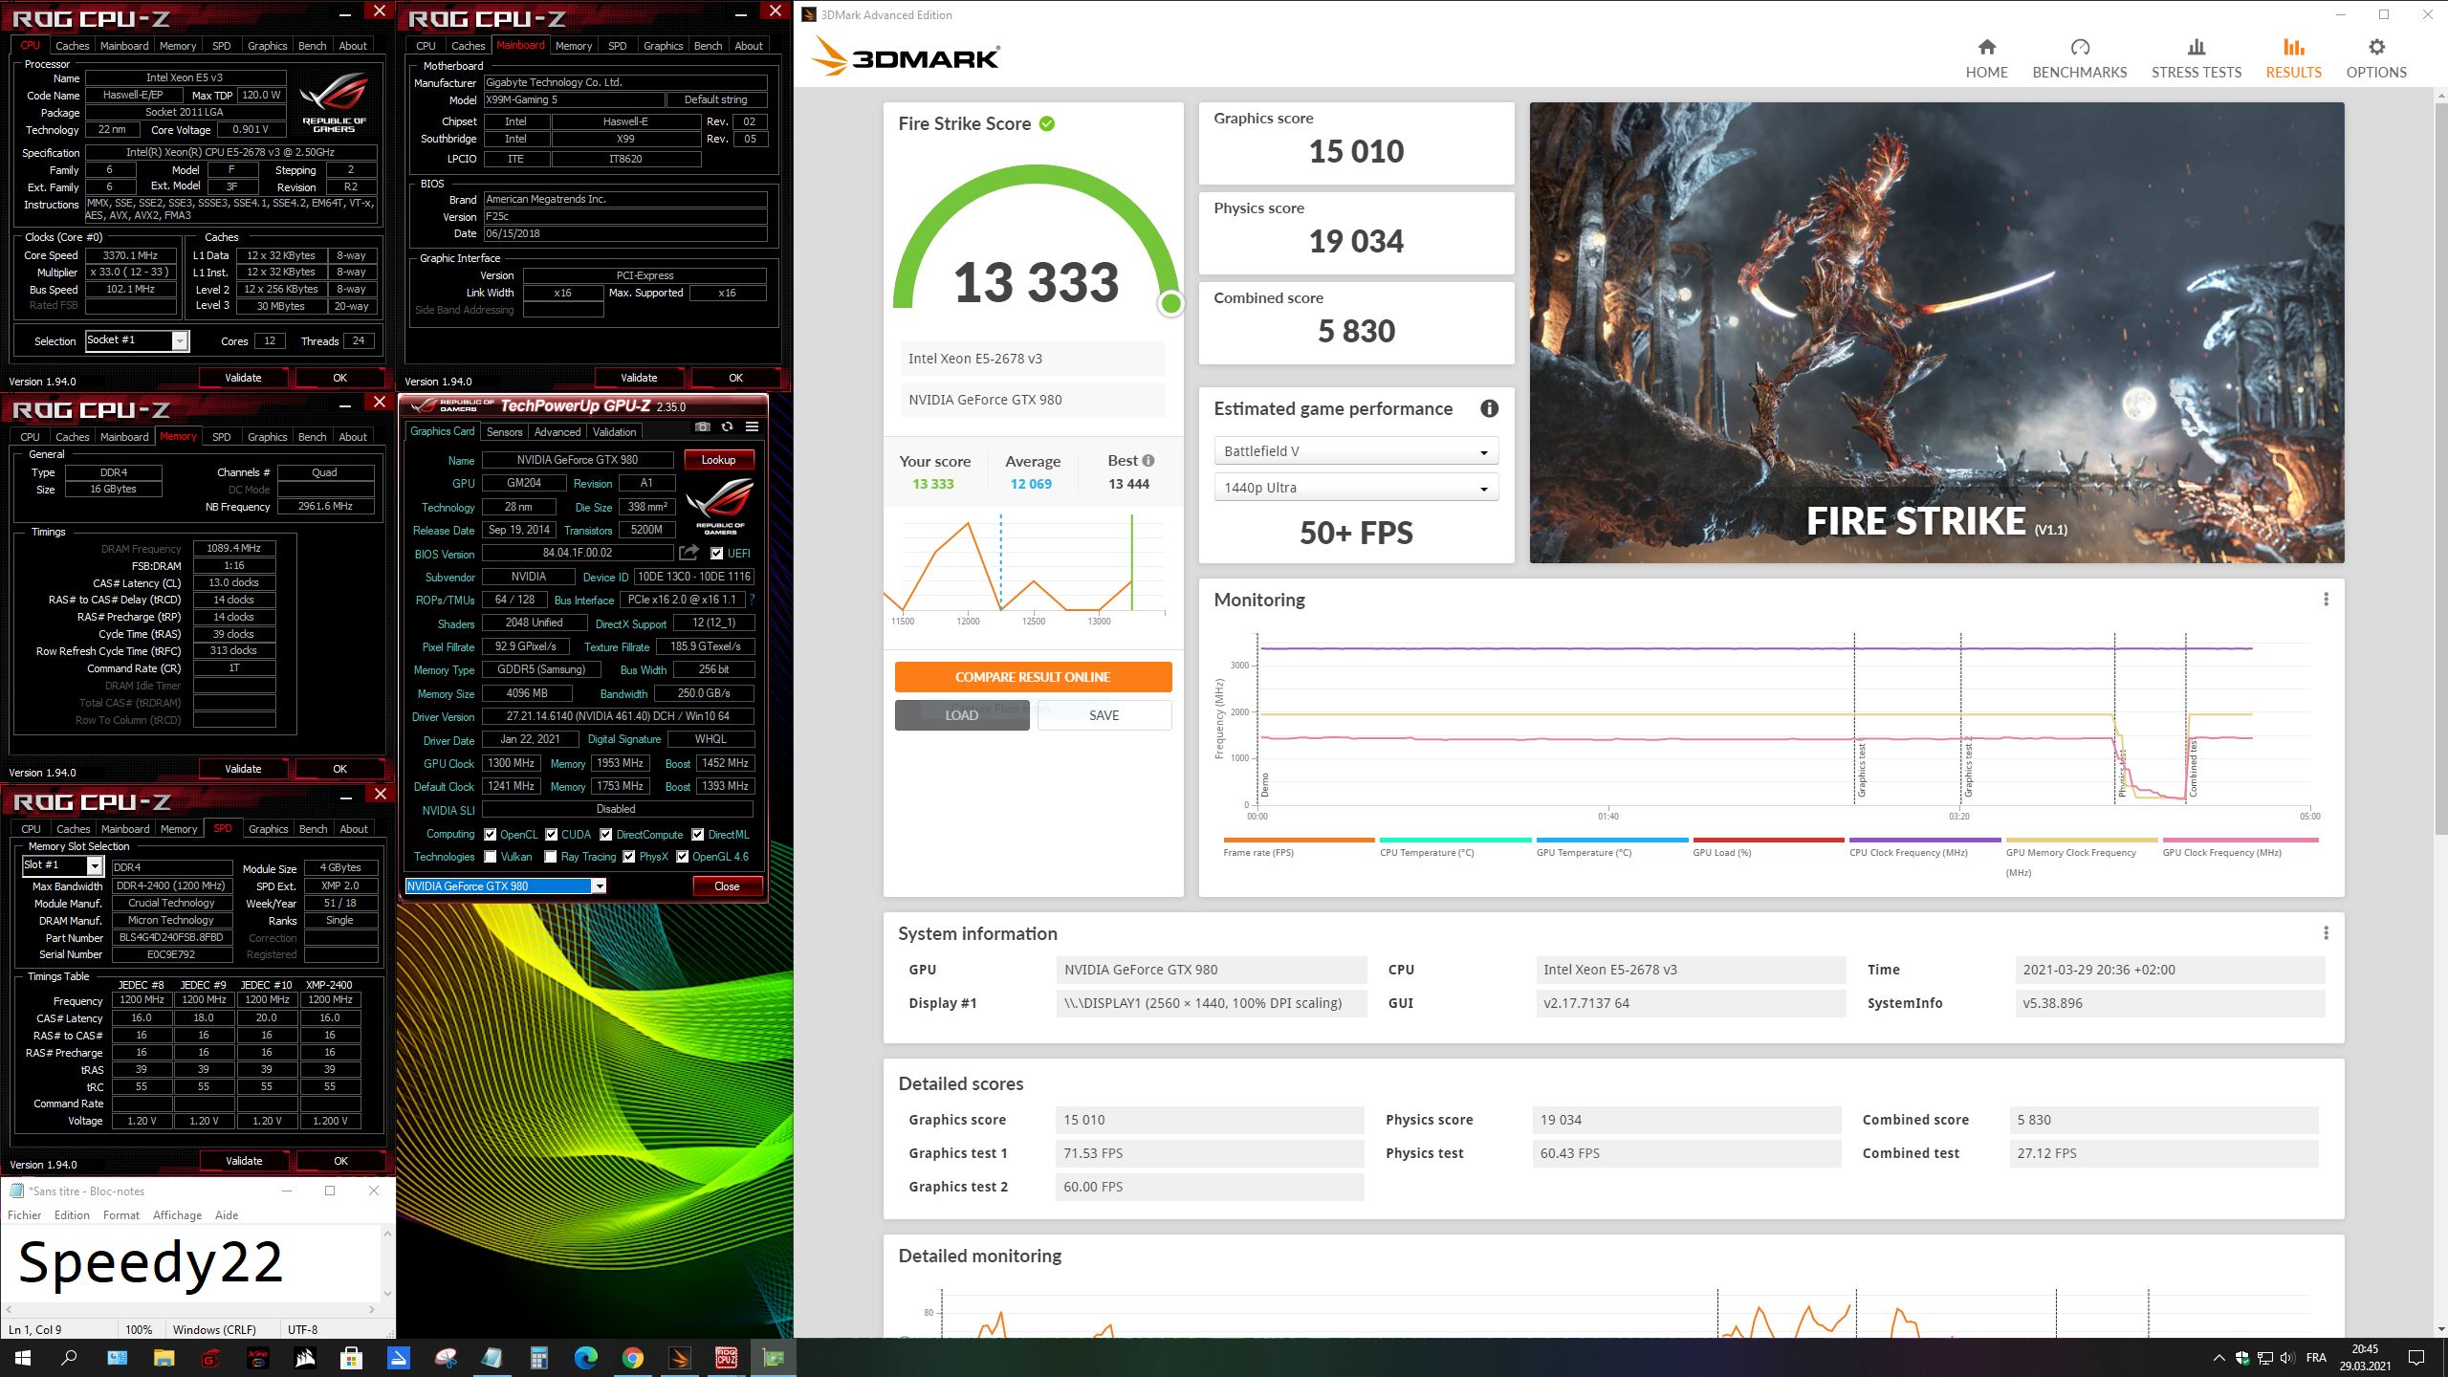
Task: Toggle Ray Tracing checkbox in GPU-Z
Action: pos(550,857)
